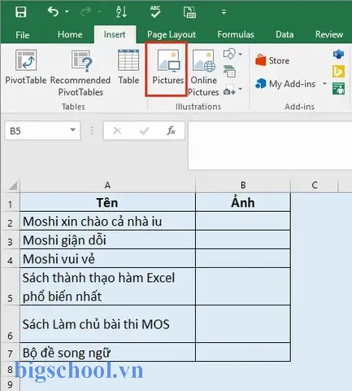Switch to the Formulas tab

point(236,34)
